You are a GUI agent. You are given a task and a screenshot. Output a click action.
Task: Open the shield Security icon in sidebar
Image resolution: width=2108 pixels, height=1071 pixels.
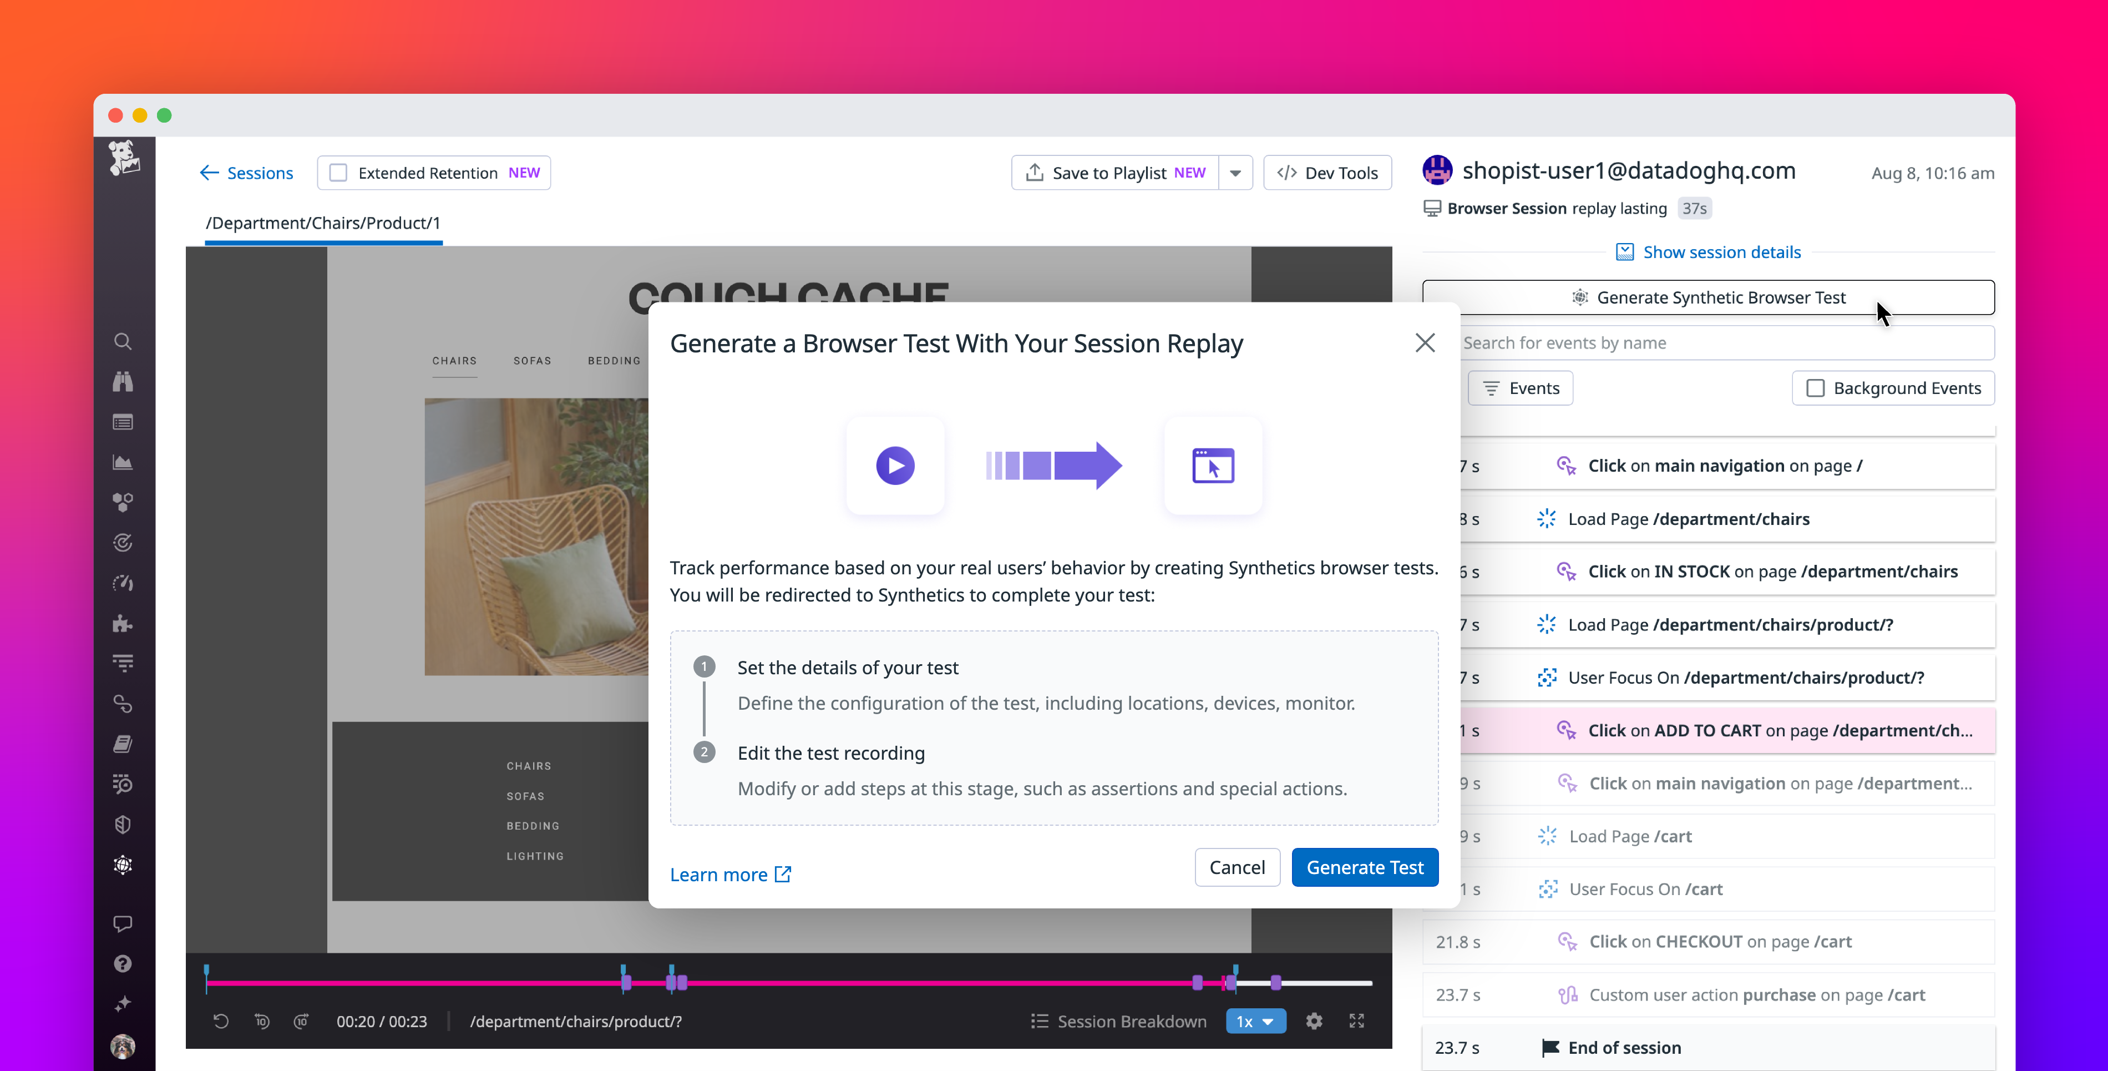(123, 824)
